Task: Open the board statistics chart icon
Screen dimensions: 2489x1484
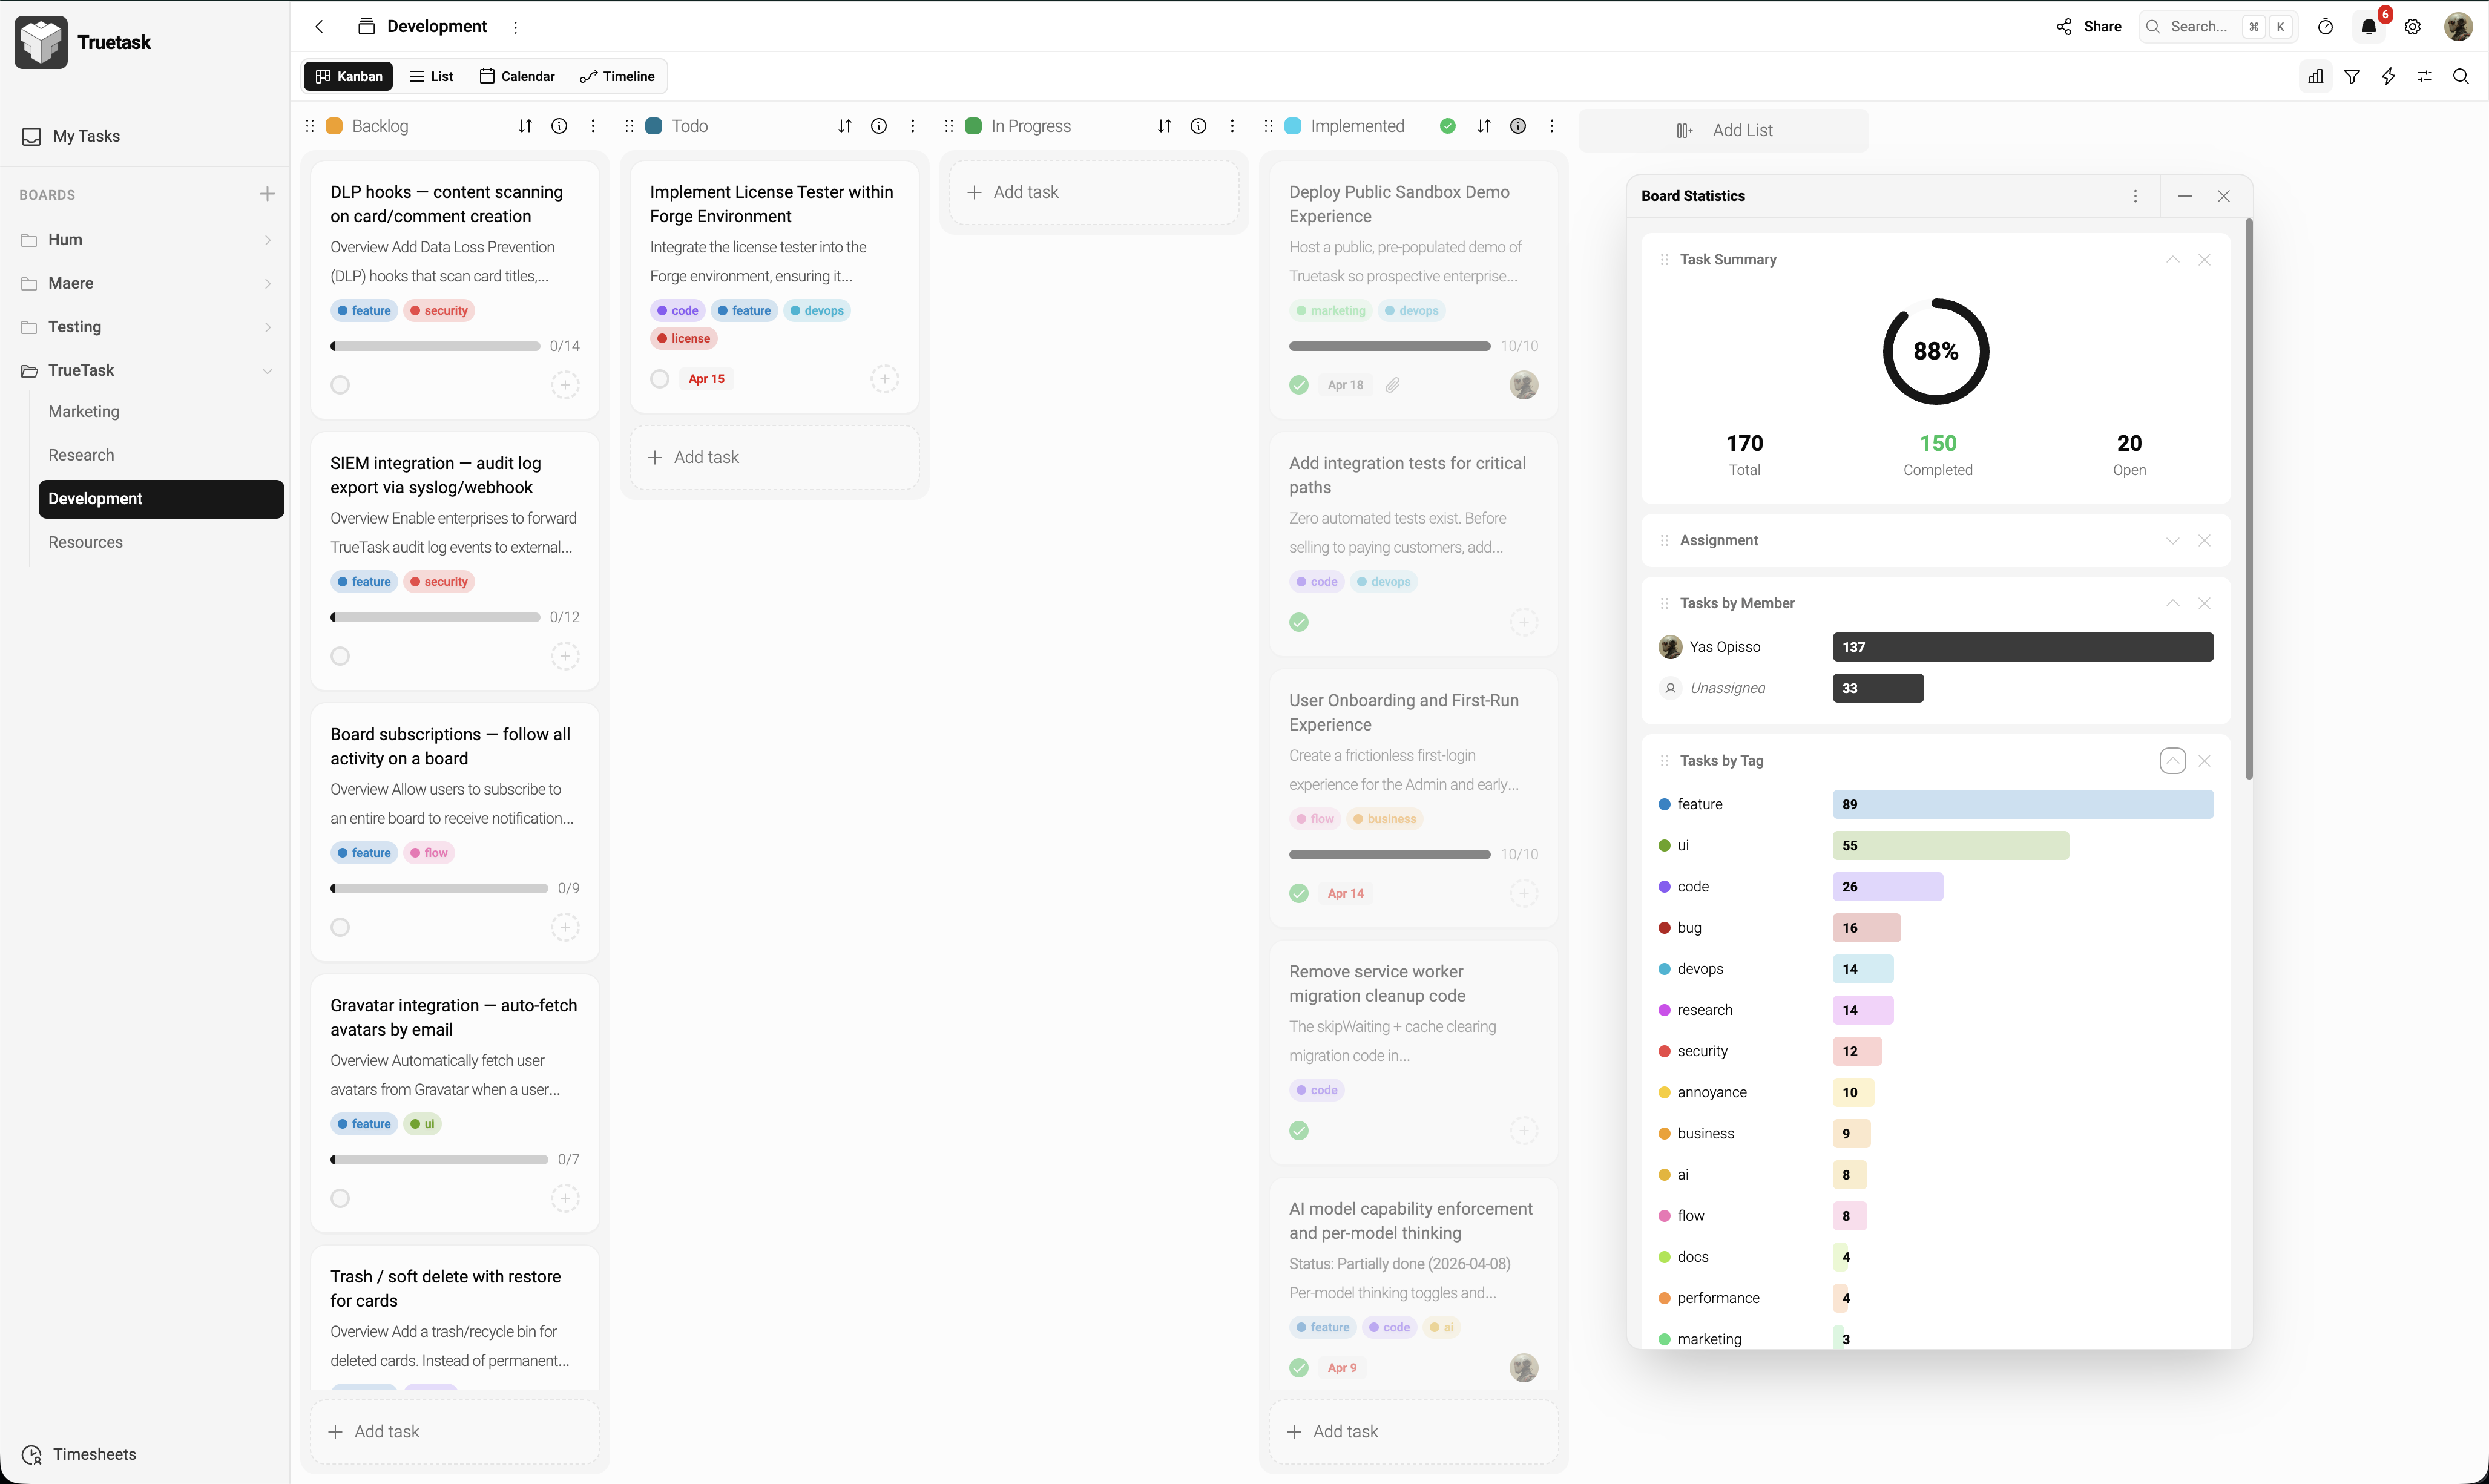Action: pos(2316,76)
